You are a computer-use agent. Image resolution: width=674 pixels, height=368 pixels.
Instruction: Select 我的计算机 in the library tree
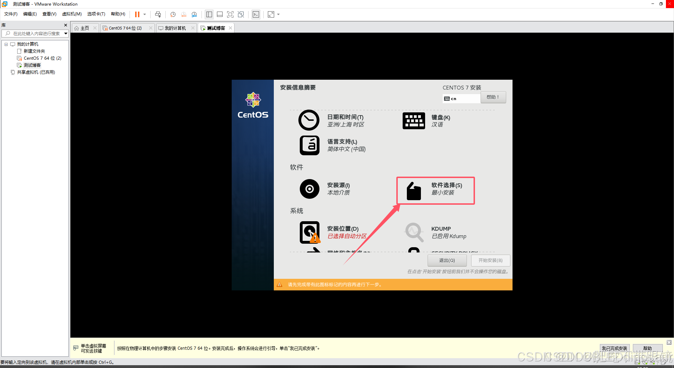tap(27, 44)
